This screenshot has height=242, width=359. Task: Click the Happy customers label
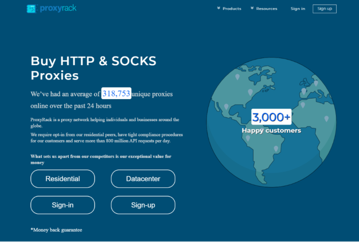(x=271, y=130)
